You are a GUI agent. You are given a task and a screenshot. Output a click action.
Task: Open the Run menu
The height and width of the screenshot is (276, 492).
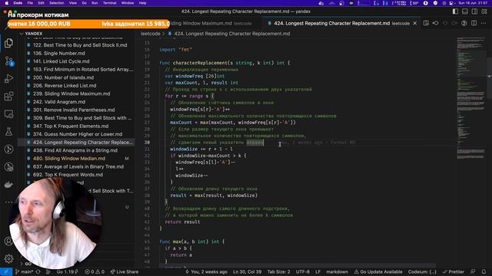click(x=95, y=3)
